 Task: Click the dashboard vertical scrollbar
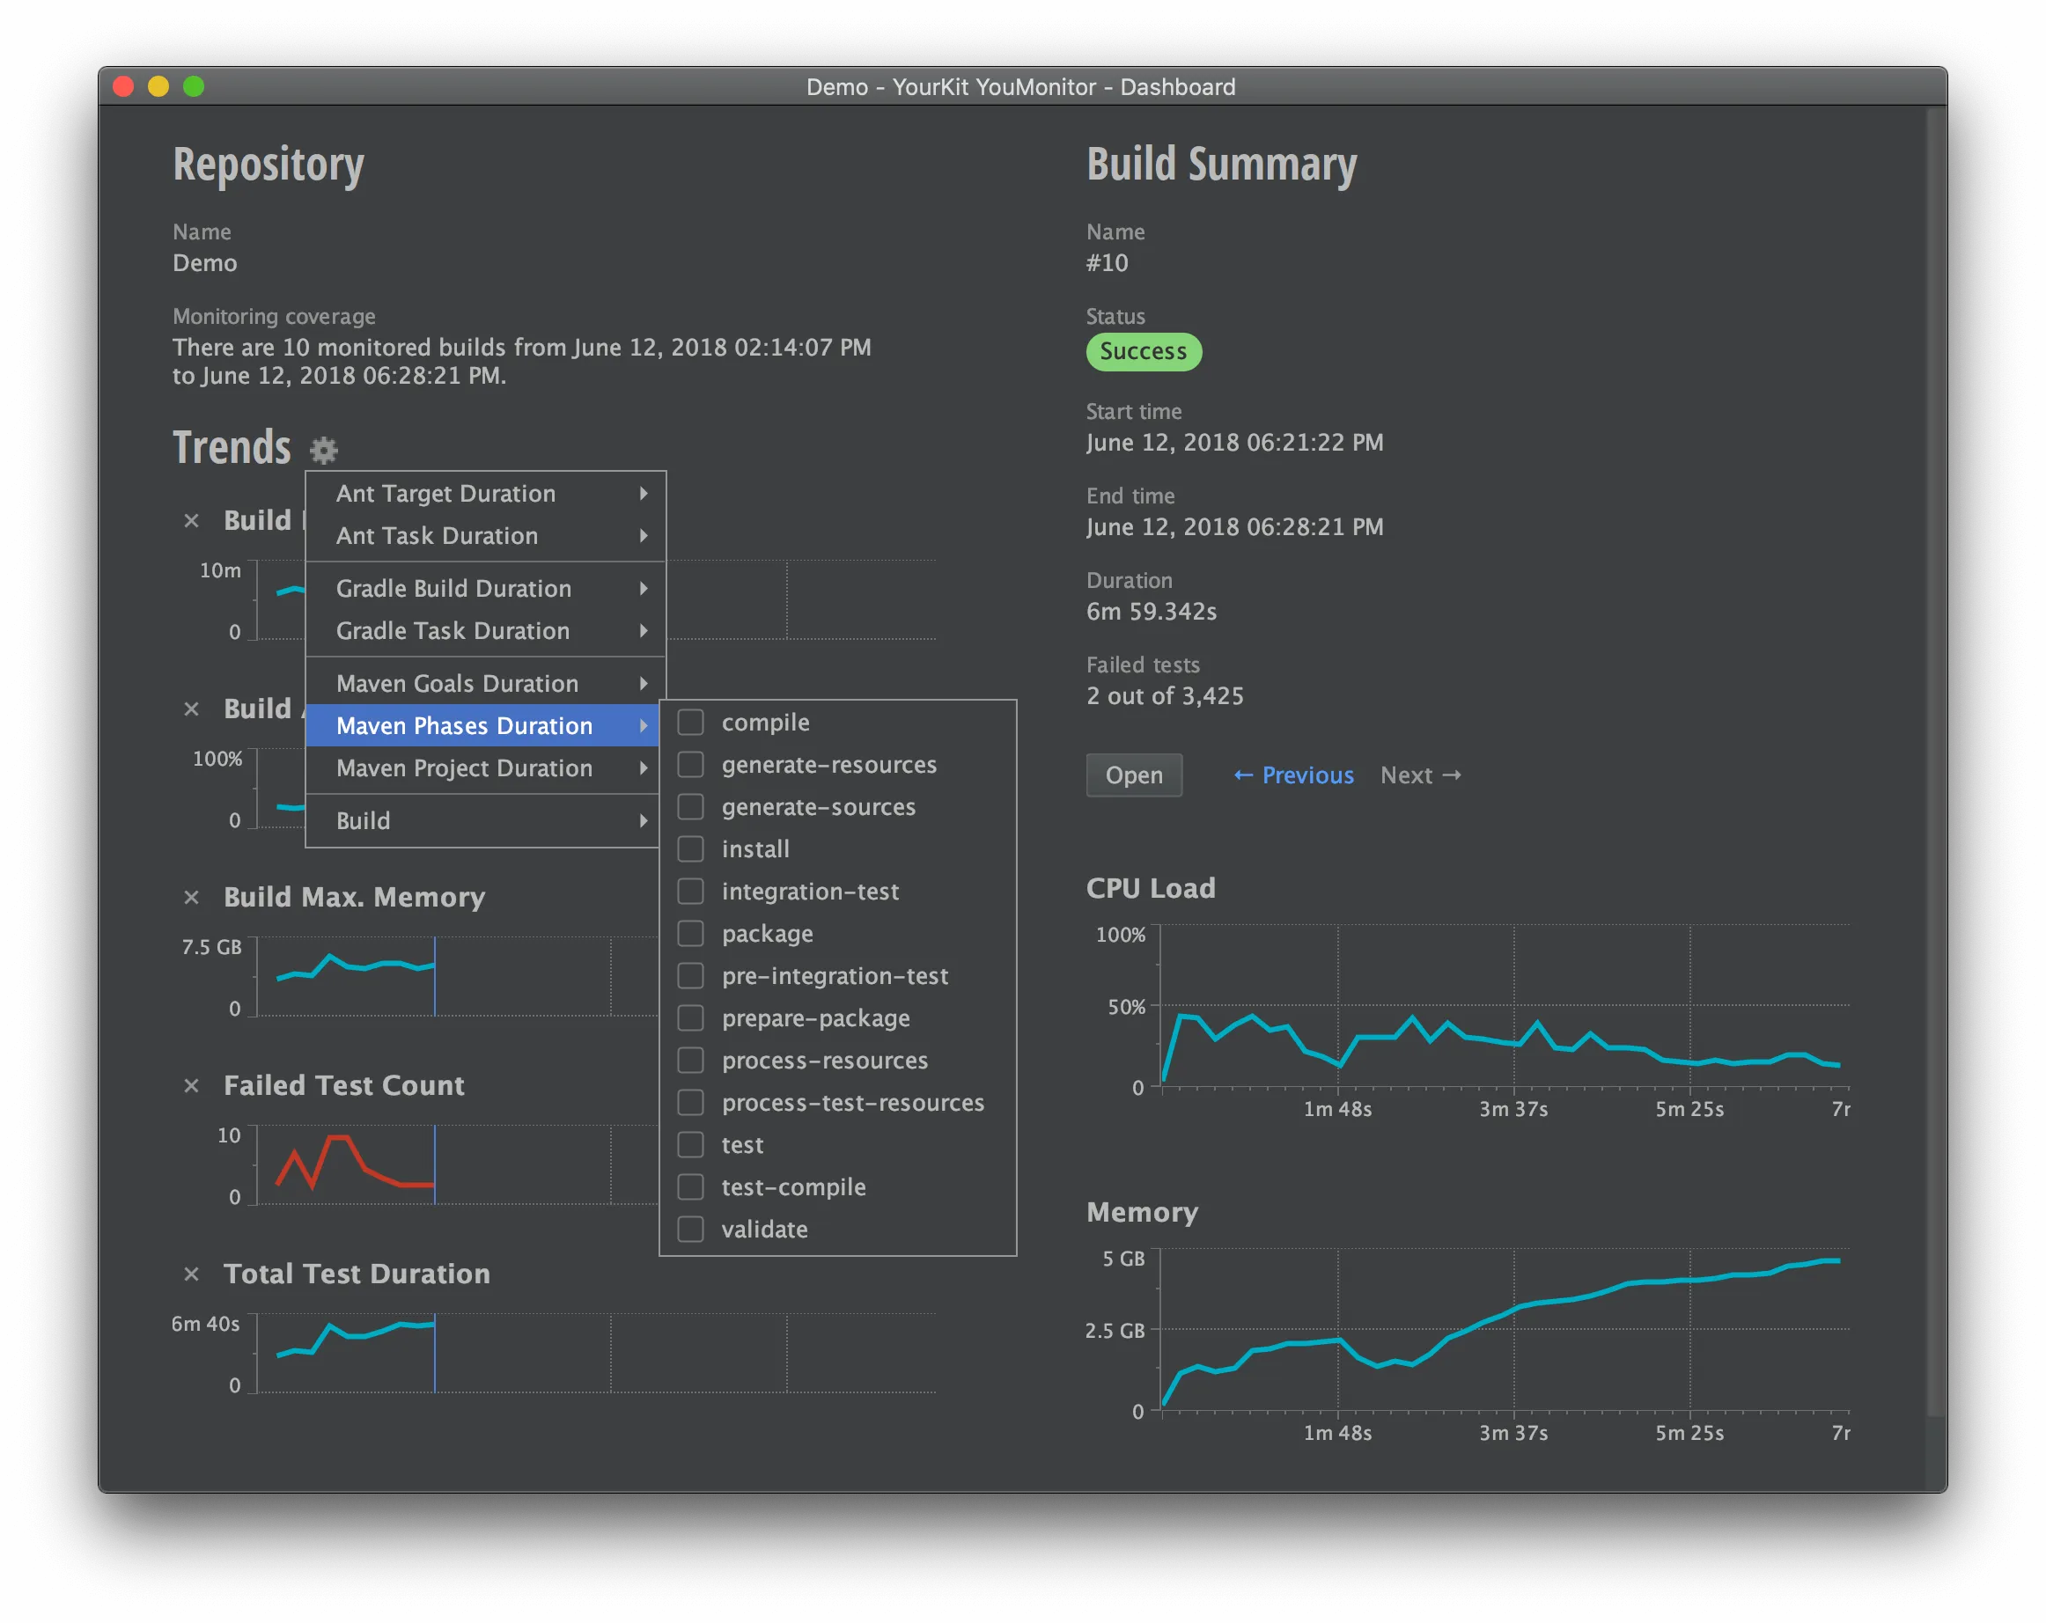click(x=1935, y=759)
